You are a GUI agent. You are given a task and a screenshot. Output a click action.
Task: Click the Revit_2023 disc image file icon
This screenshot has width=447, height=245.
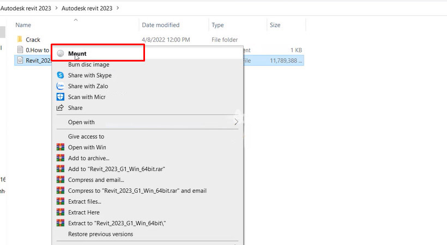pos(20,60)
